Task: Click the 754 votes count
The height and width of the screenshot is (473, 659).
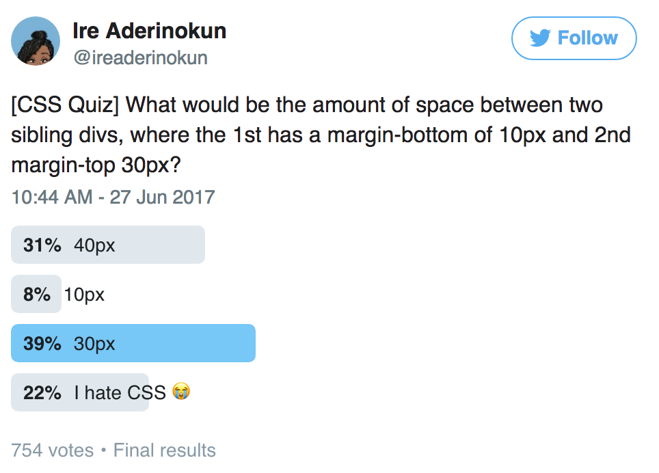Action: click(53, 450)
